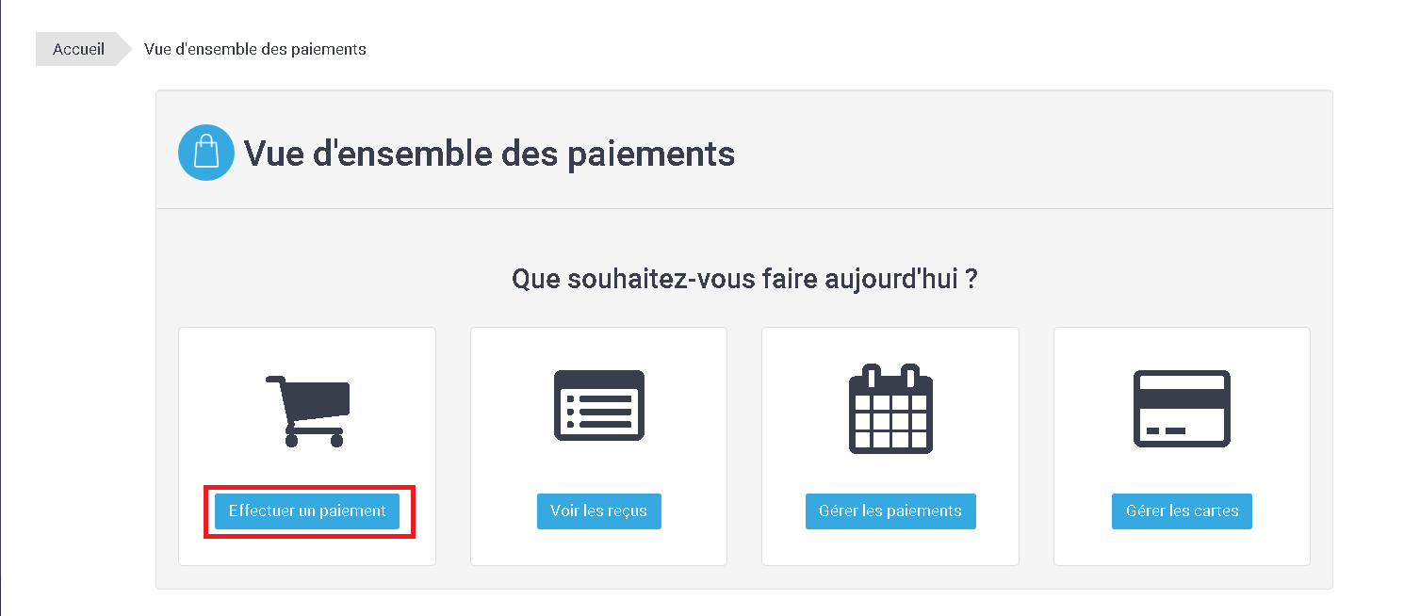Open Gérer les paiements
Image resolution: width=1420 pixels, height=616 pixels.
click(x=890, y=511)
